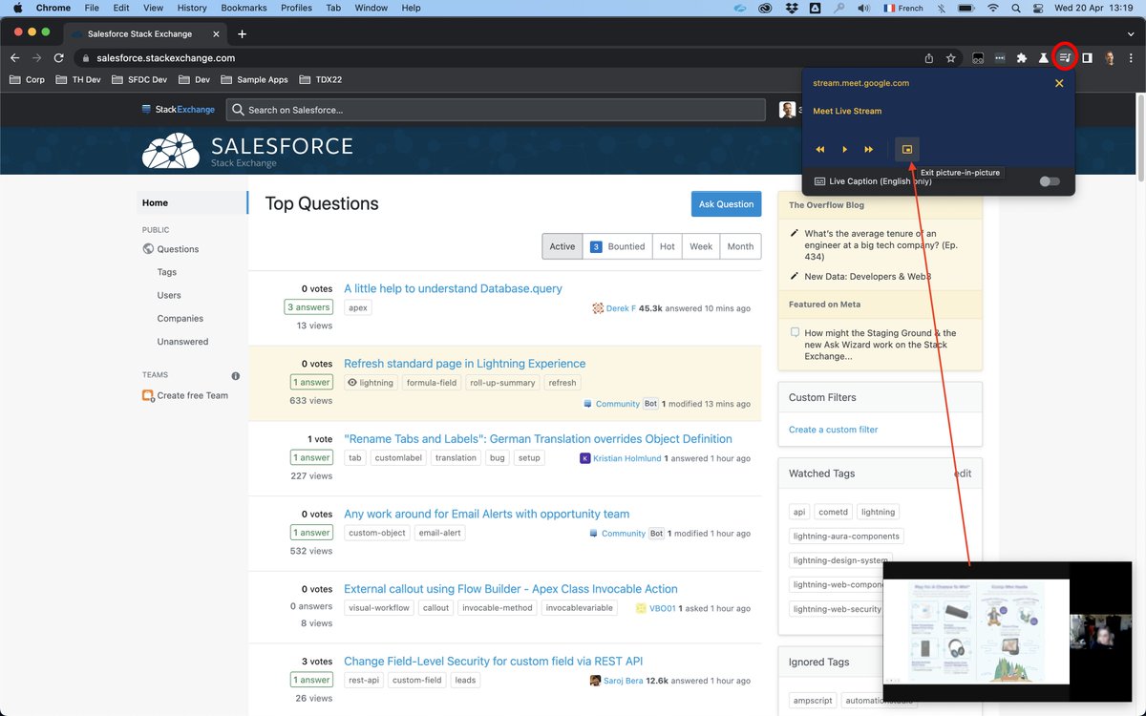1146x716 pixels.
Task: Click the share page icon in address bar
Action: point(929,58)
